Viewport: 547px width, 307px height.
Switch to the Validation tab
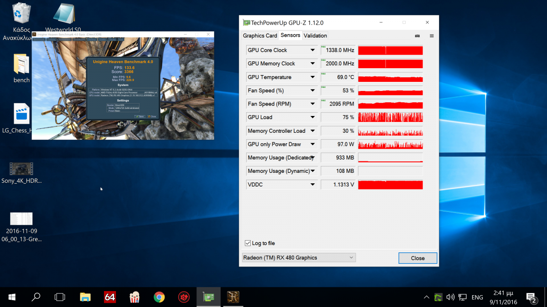coord(315,35)
